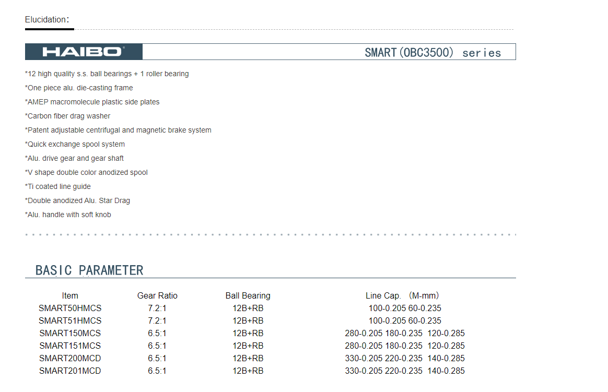
Task: Click the Line Cap. (M-mm) column header
Action: tap(402, 295)
